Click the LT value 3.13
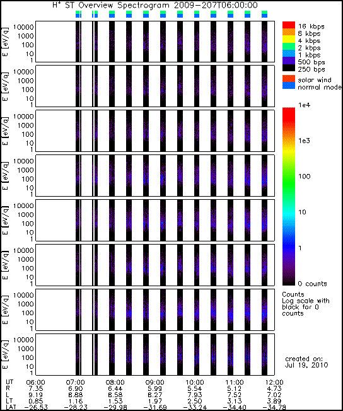The height and width of the screenshot is (411, 343). pos(235,402)
